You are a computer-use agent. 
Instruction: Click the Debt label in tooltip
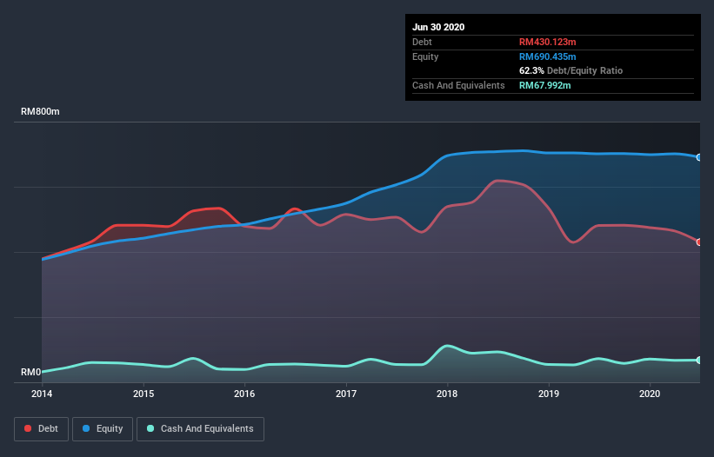coord(422,43)
